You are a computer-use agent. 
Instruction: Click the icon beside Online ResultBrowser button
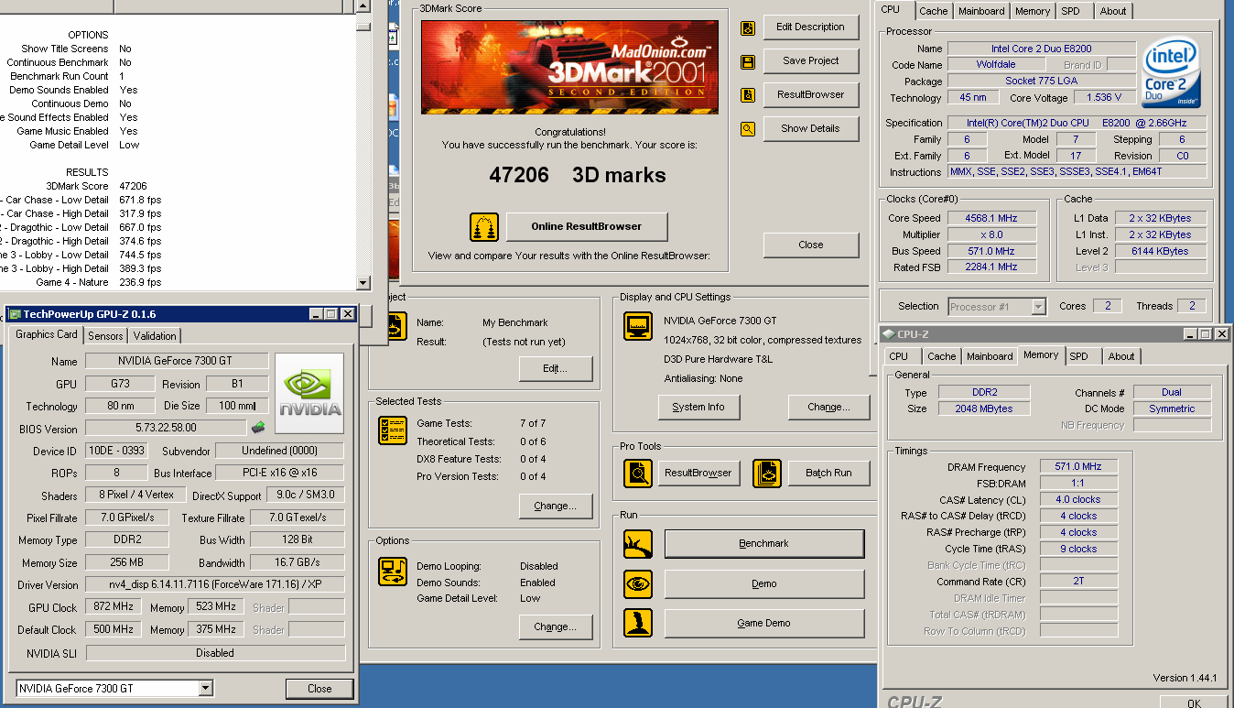484,227
